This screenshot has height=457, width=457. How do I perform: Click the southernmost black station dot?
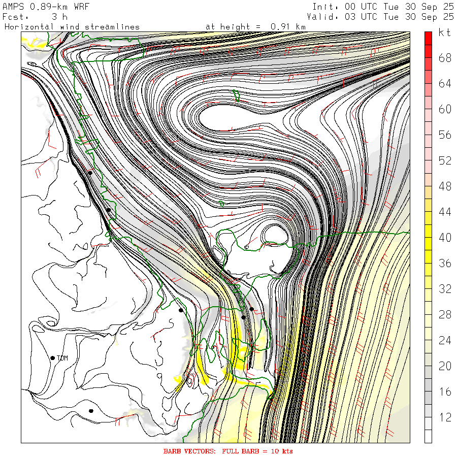tap(91, 411)
